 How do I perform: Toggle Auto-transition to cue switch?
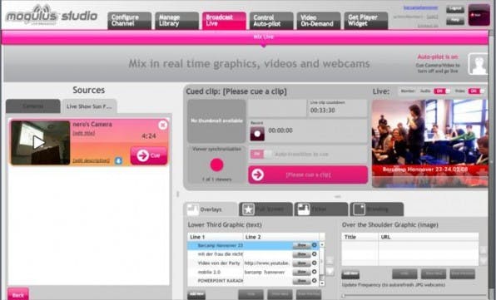[x=261, y=154]
